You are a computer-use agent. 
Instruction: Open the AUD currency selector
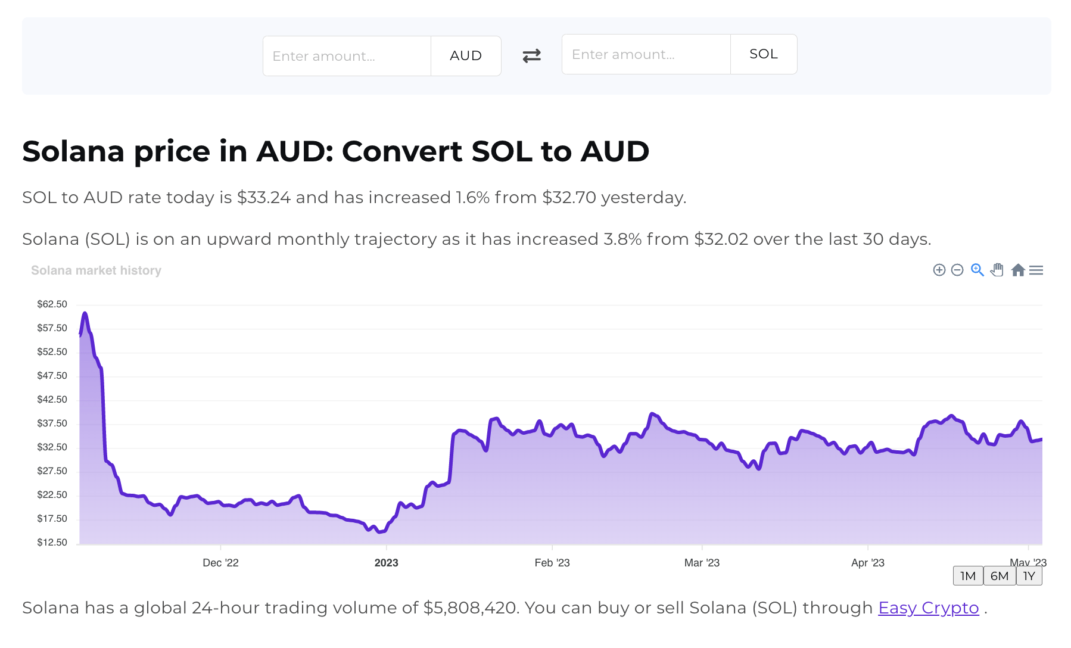pyautogui.click(x=466, y=55)
